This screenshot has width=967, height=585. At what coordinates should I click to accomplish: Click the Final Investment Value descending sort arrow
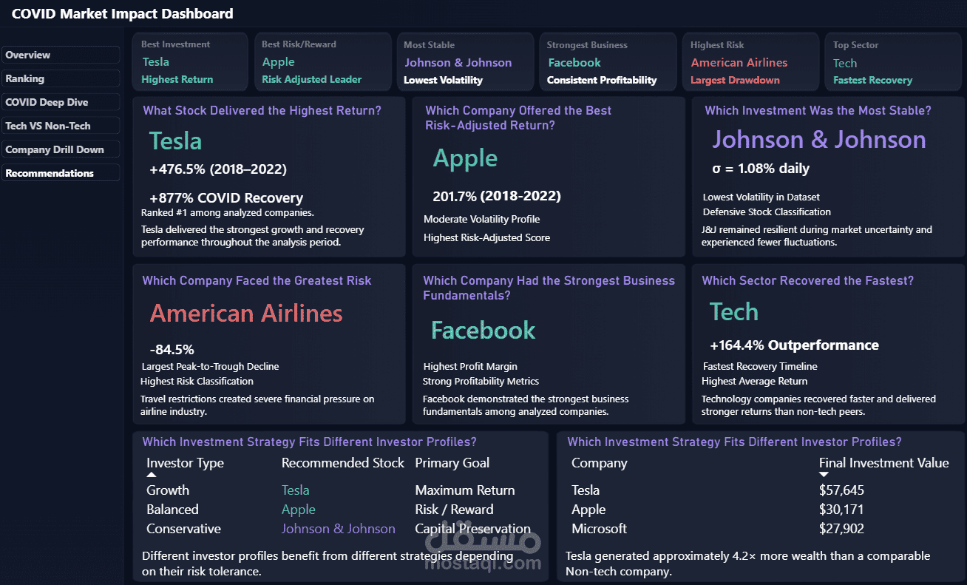tap(824, 475)
